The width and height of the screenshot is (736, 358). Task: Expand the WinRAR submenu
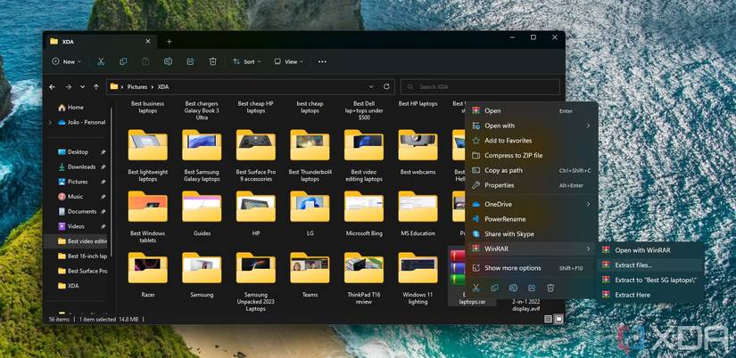tap(588, 248)
